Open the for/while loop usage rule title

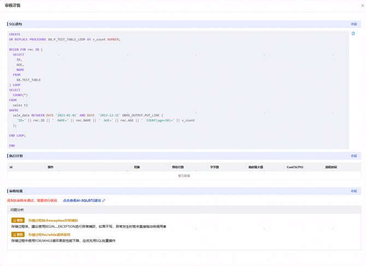tap(49, 235)
